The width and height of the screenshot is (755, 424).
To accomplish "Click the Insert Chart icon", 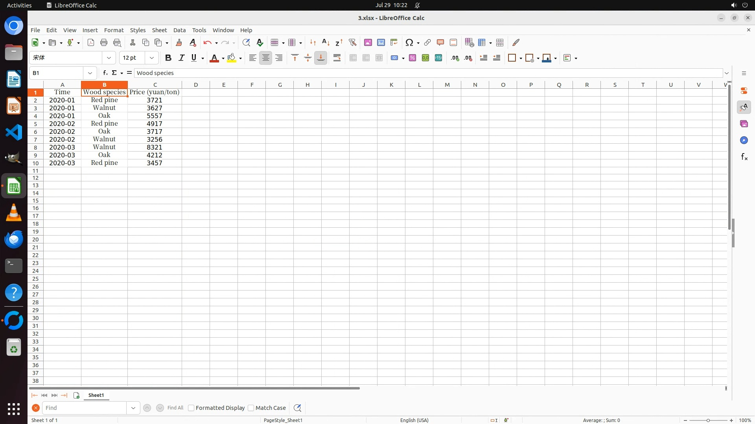I will coord(381,42).
